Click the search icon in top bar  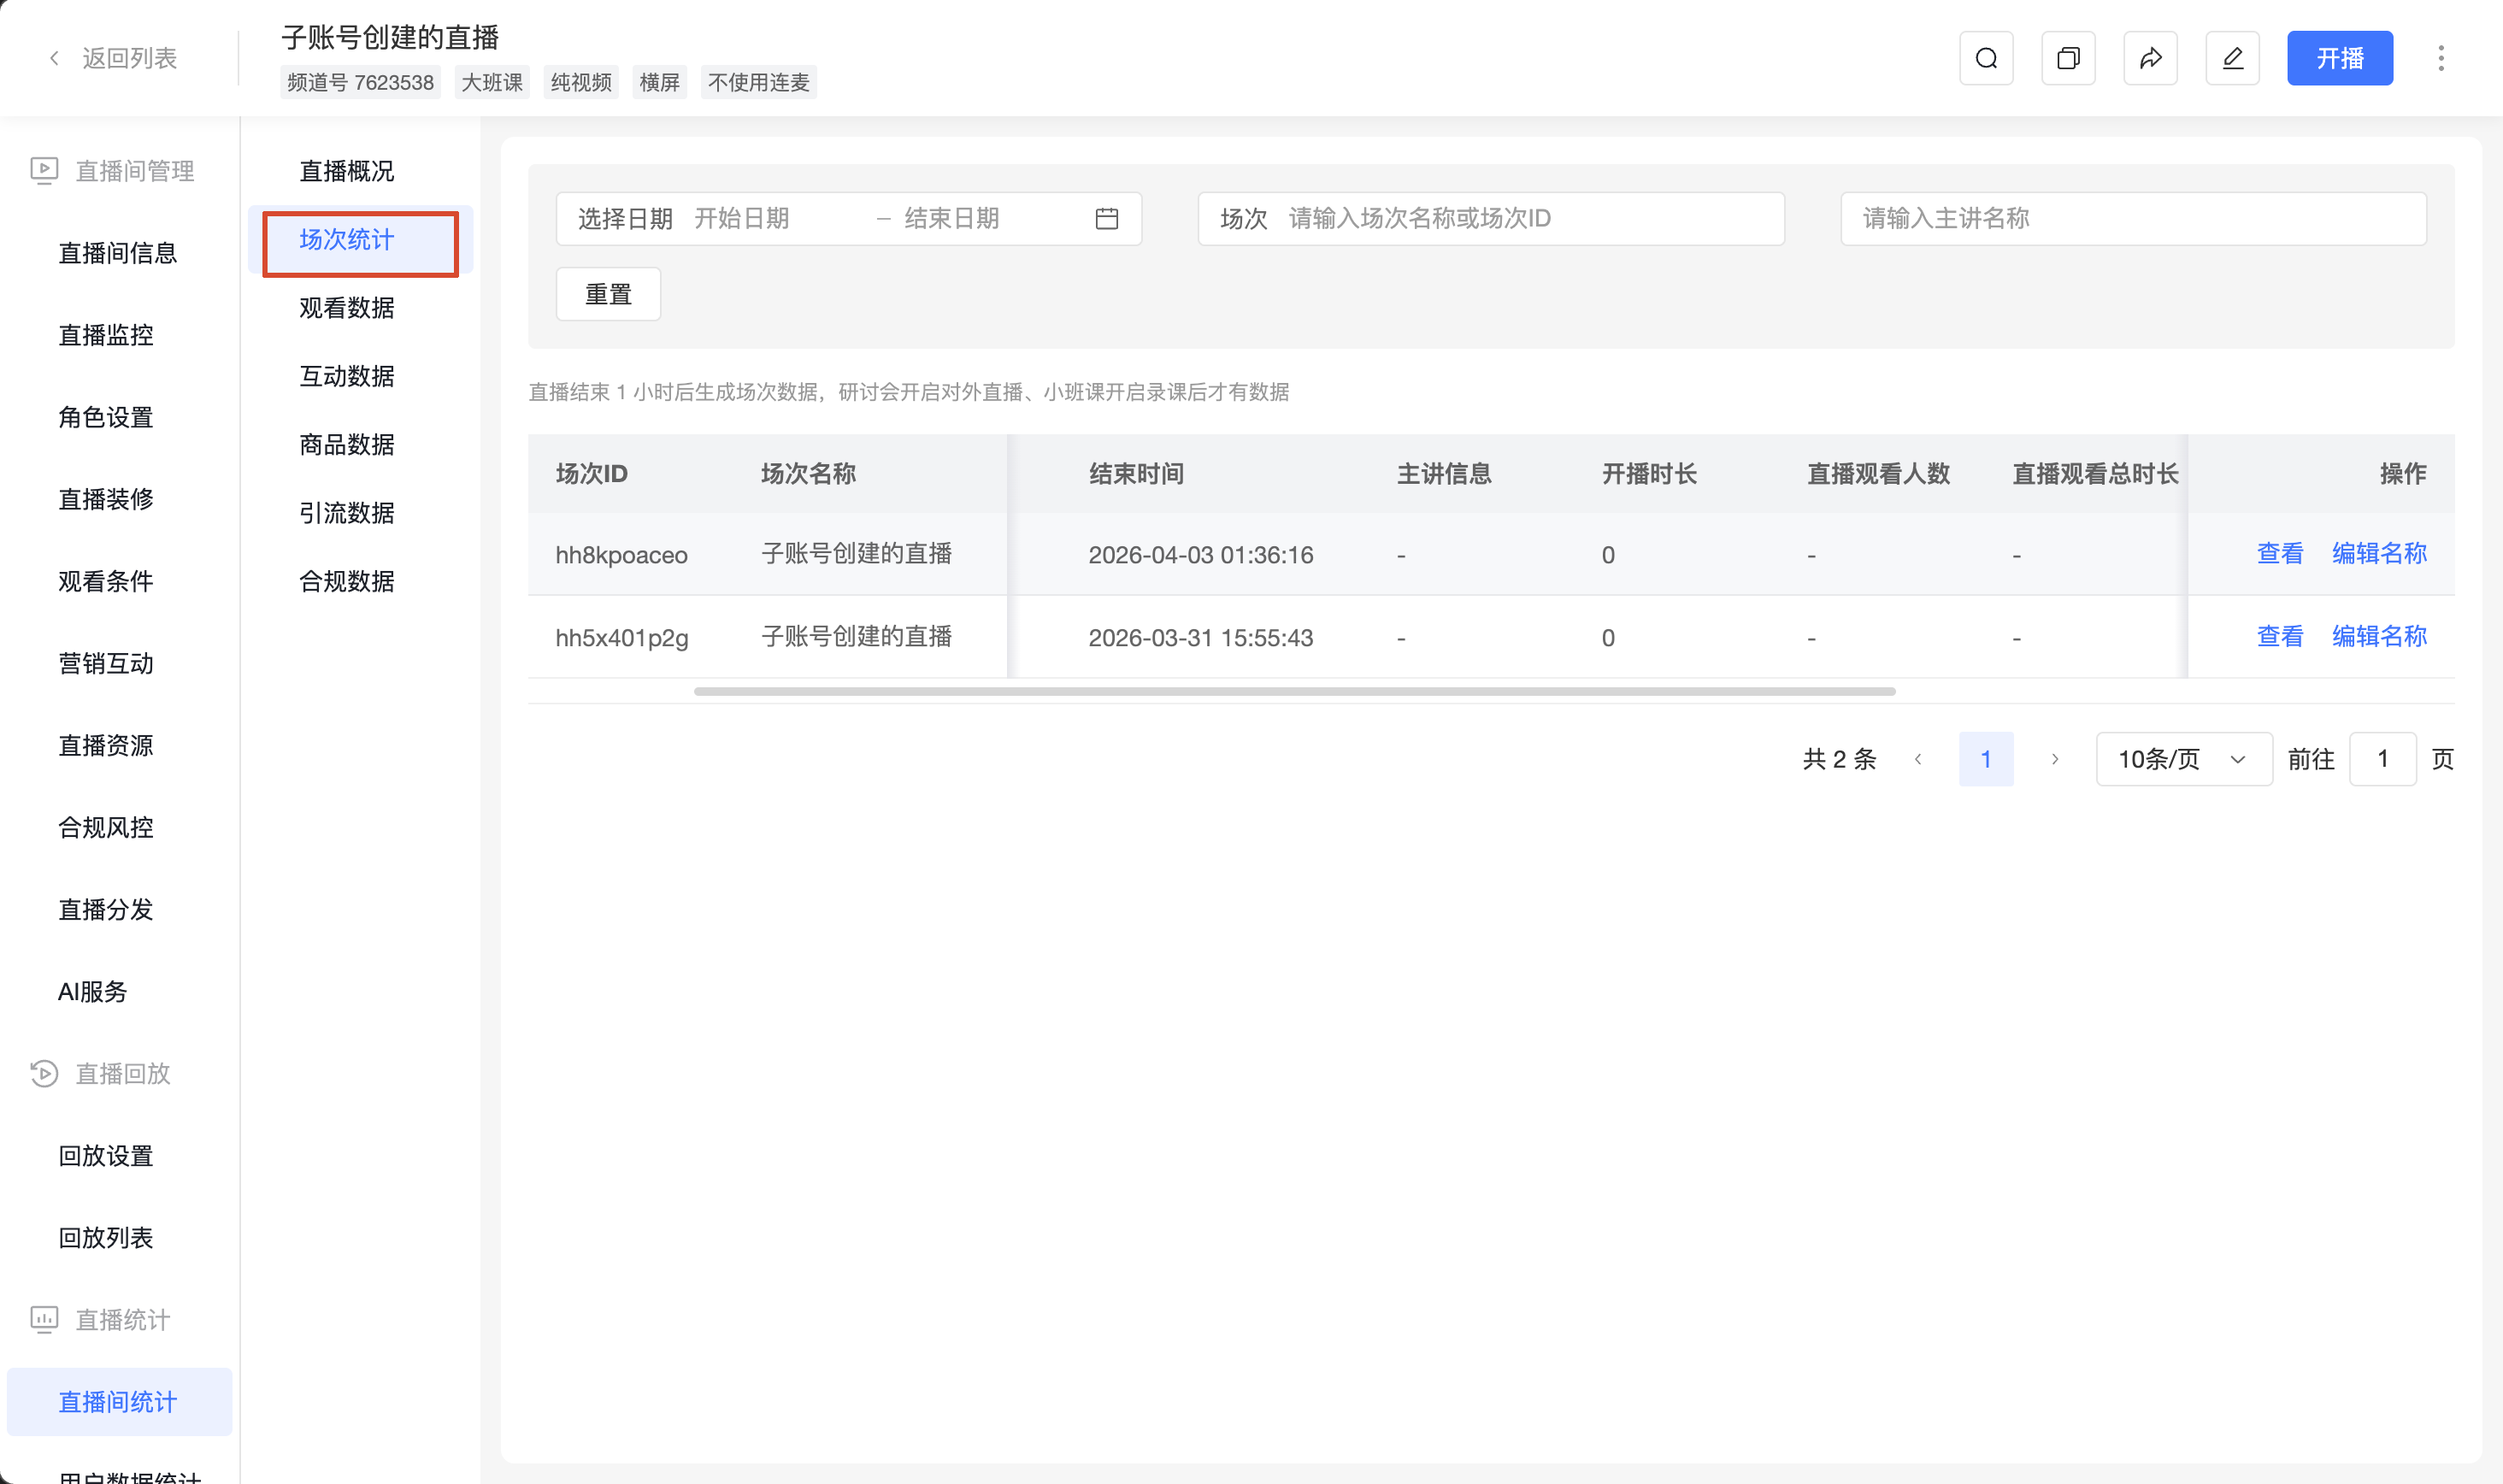(1986, 58)
